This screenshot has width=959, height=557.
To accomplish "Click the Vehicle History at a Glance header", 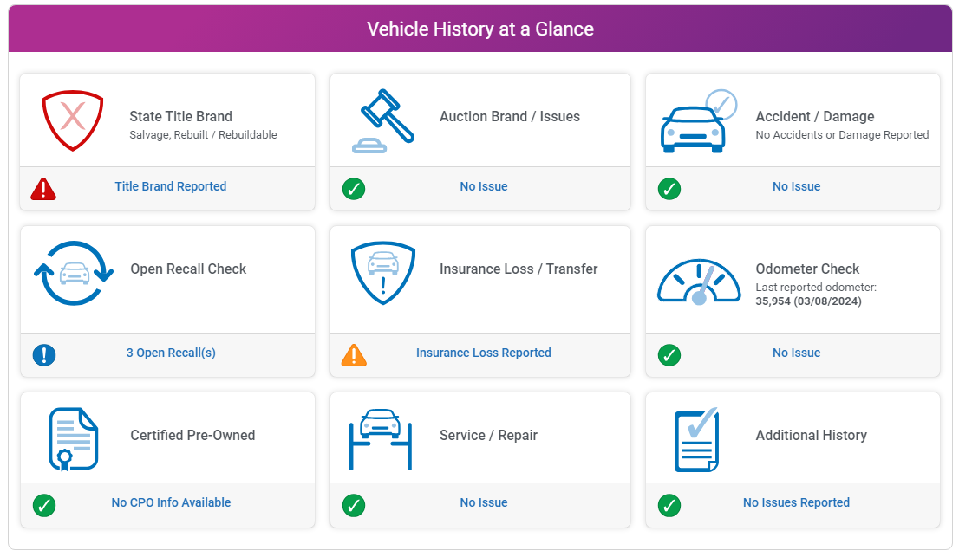I will click(x=480, y=29).
